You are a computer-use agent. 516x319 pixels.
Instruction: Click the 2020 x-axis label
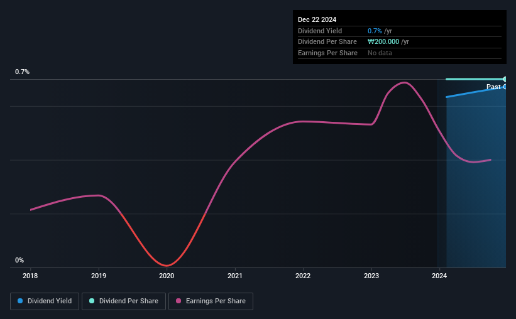[167, 276]
